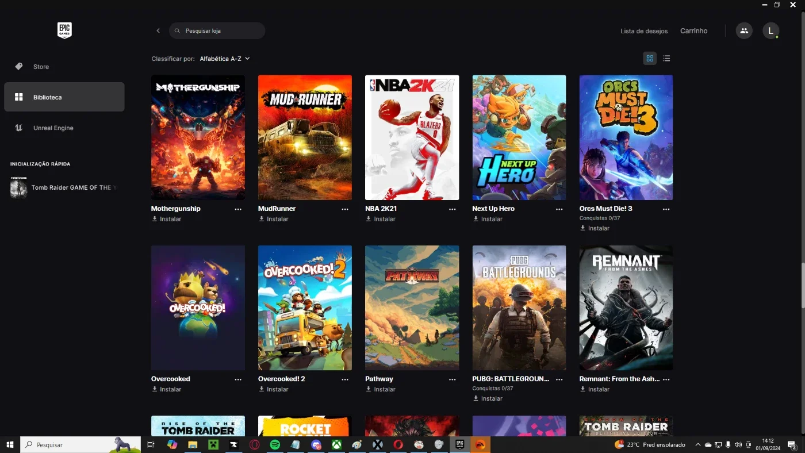Image resolution: width=805 pixels, height=453 pixels.
Task: Open the account profile avatar L
Action: tap(770, 30)
